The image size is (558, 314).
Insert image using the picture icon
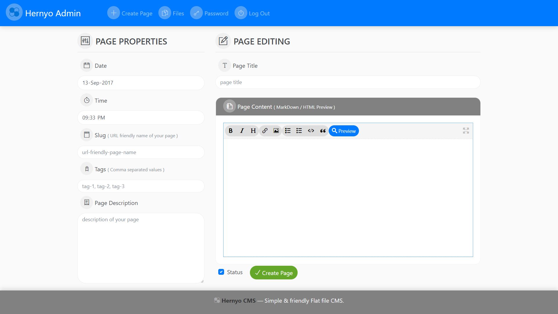coord(276,131)
